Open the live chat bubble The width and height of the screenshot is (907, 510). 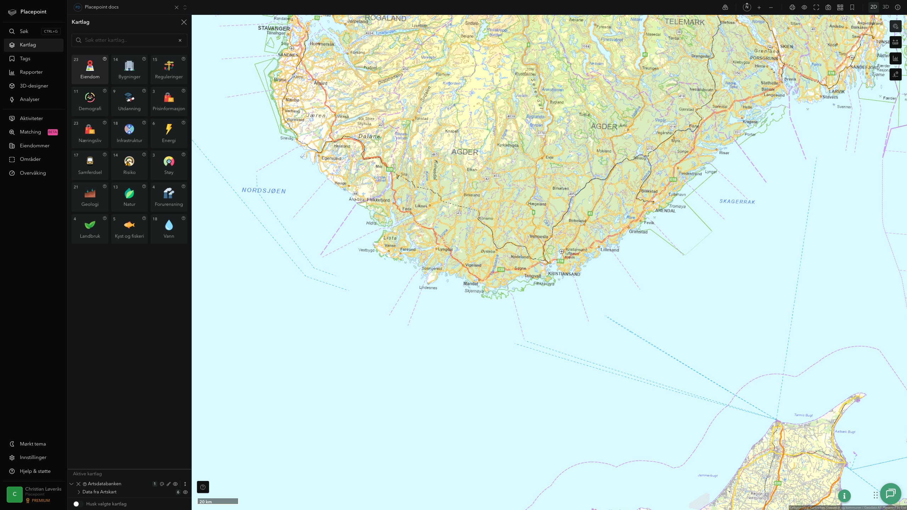tap(891, 494)
